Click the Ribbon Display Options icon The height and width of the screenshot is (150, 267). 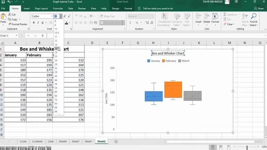(237, 2)
